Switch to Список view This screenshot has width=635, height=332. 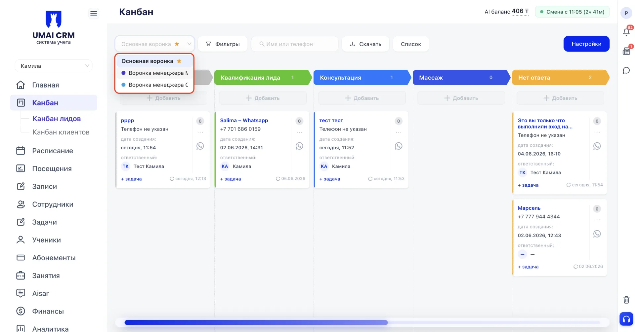pos(411,44)
